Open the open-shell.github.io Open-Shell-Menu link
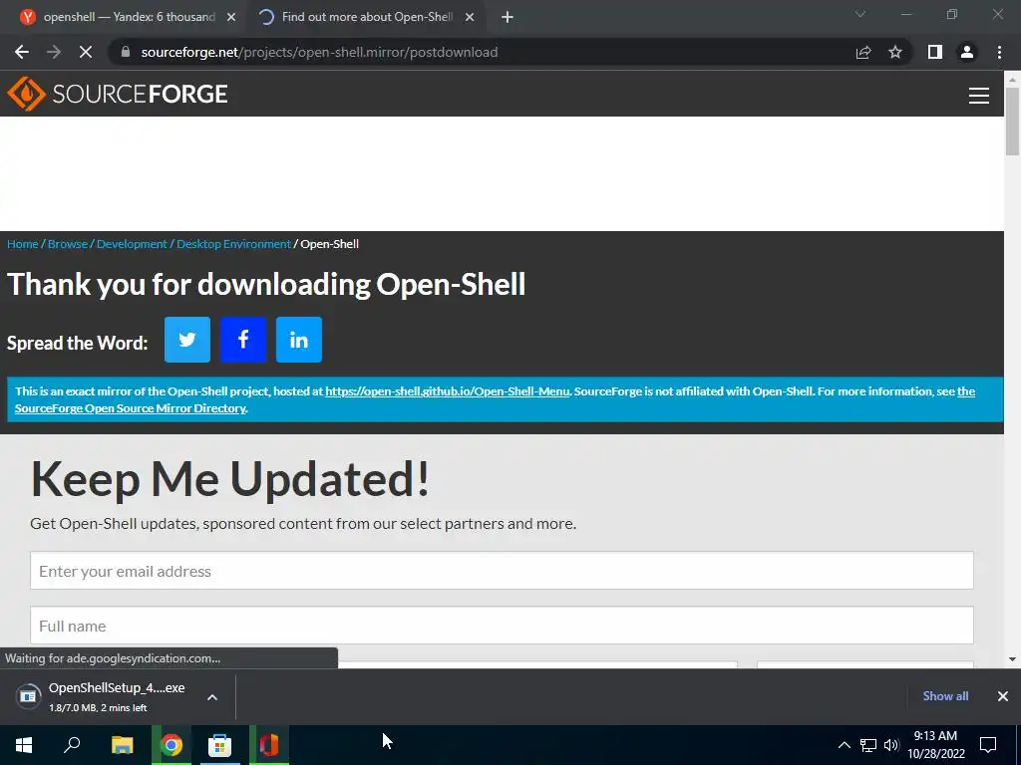This screenshot has height=765, width=1021. click(x=448, y=391)
